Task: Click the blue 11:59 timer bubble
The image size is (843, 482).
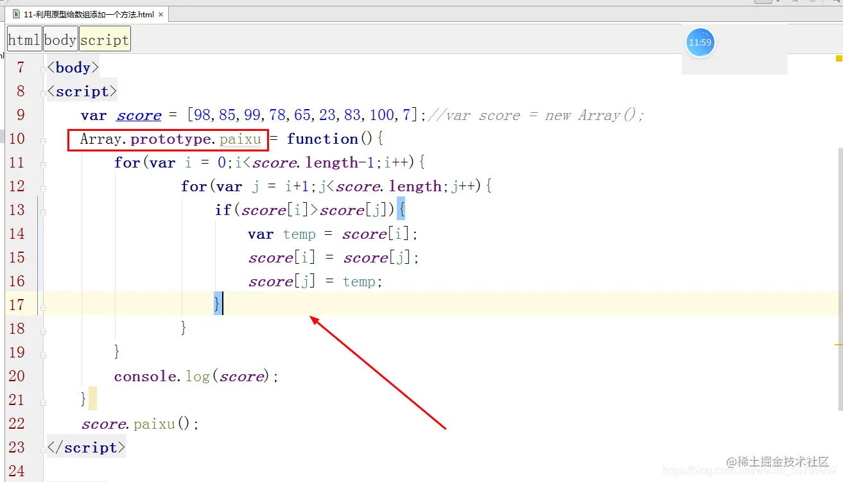Action: [700, 42]
